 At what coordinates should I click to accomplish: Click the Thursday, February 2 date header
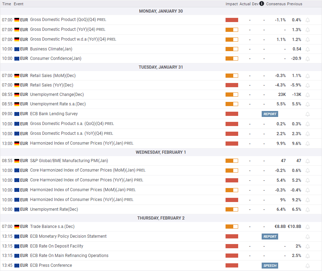(161, 218)
